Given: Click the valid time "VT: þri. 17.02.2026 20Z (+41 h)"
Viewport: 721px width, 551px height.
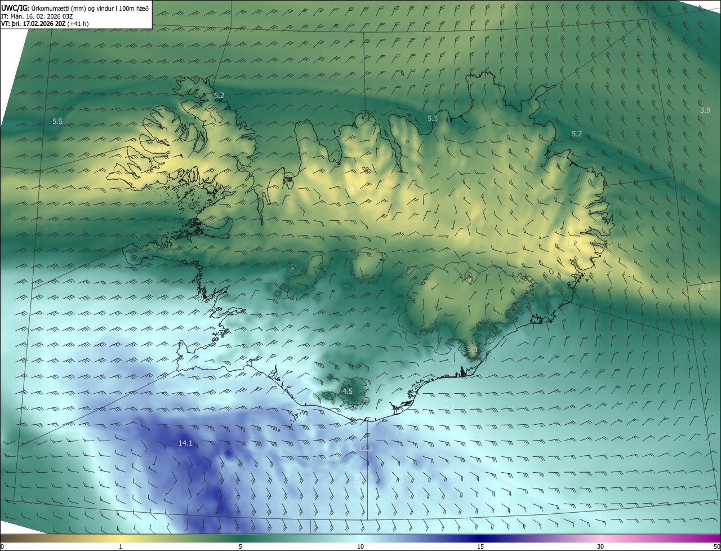Looking at the screenshot, I should tap(45, 24).
